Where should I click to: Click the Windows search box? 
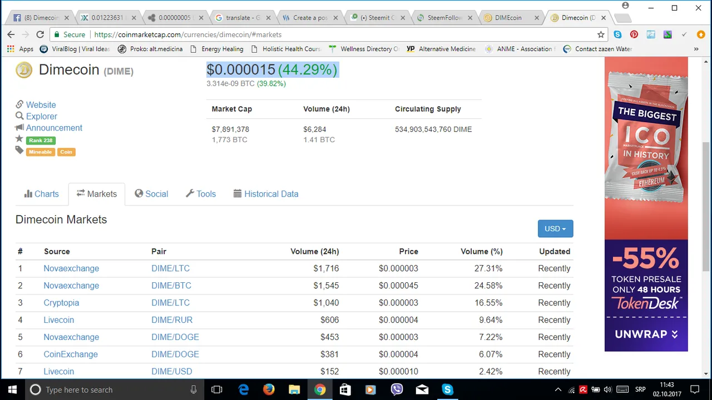point(114,389)
